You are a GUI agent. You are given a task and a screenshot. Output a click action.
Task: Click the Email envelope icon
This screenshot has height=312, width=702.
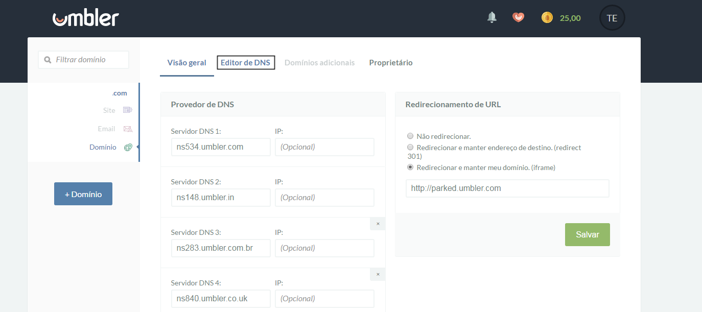tap(128, 129)
